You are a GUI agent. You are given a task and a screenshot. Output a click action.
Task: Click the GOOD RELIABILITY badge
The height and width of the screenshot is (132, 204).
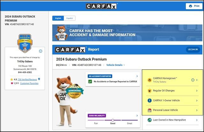pyautogui.click(x=97, y=116)
